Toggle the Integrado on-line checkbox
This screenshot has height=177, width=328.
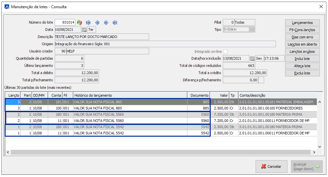click(x=225, y=51)
